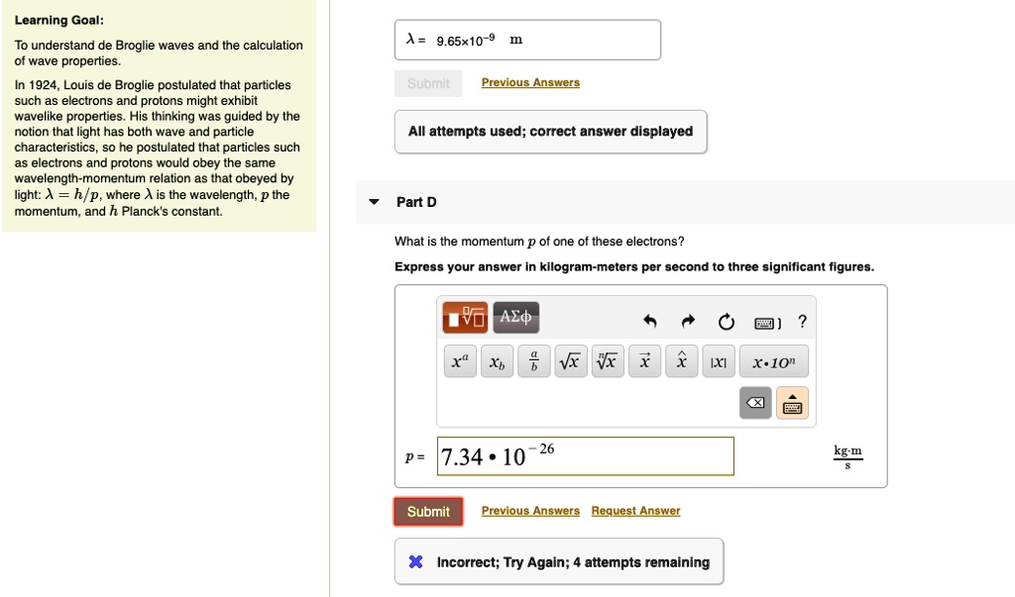Reset the answer with the circular arrow

(727, 322)
